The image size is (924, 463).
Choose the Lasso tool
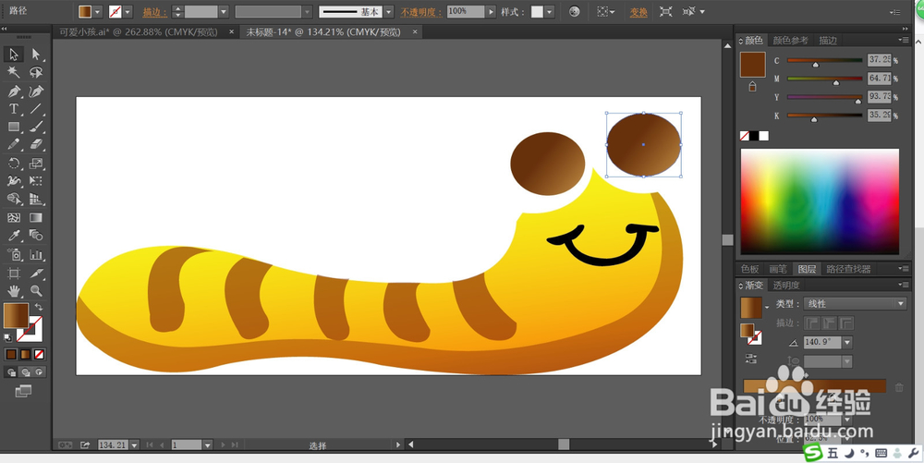click(36, 72)
